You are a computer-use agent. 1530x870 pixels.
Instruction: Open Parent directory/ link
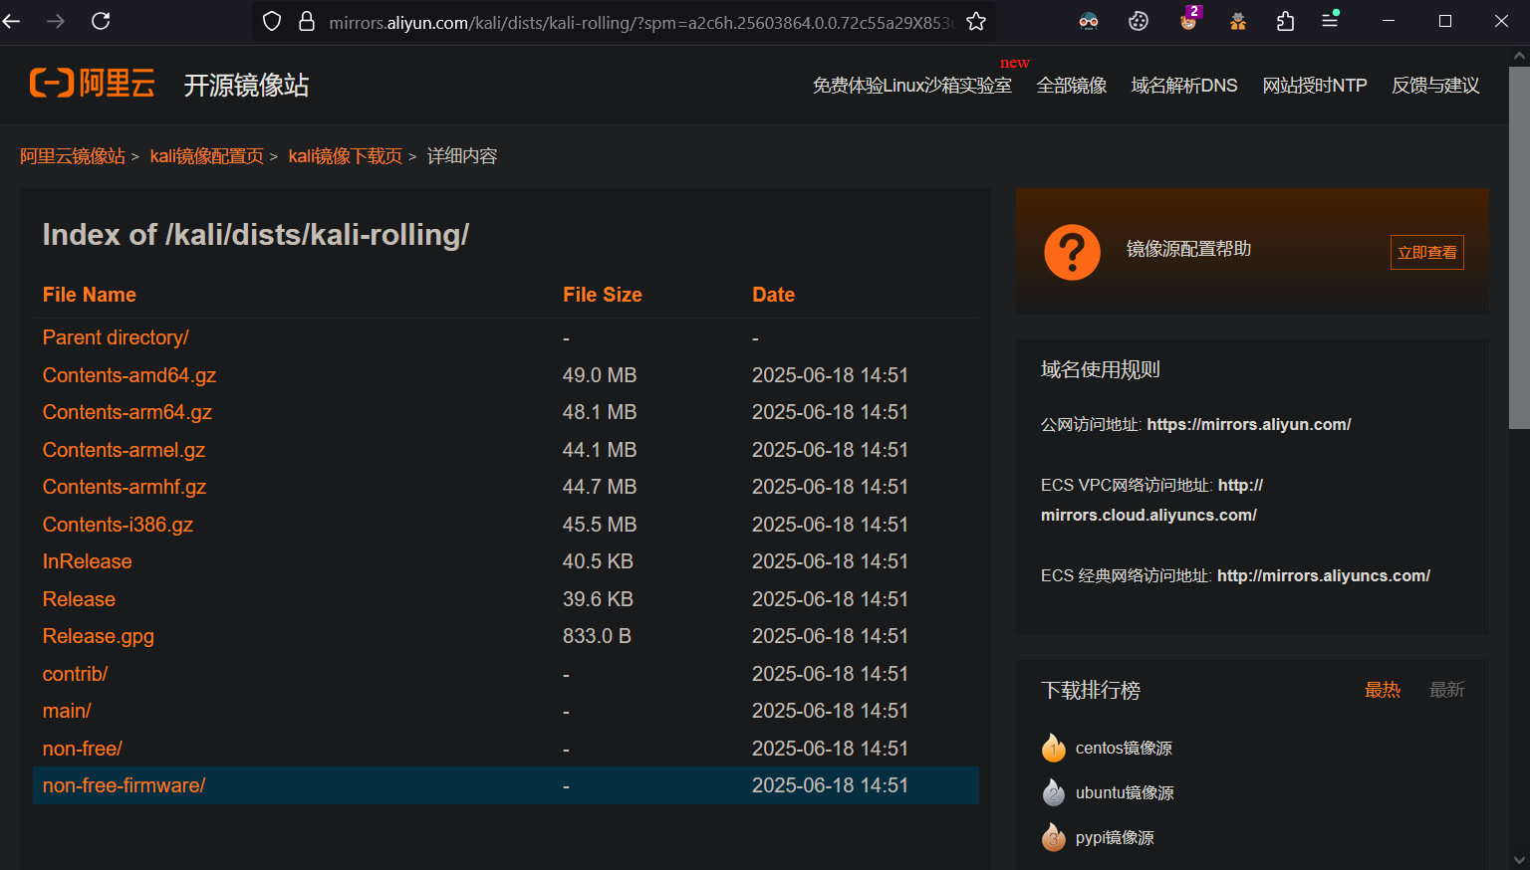116,337
